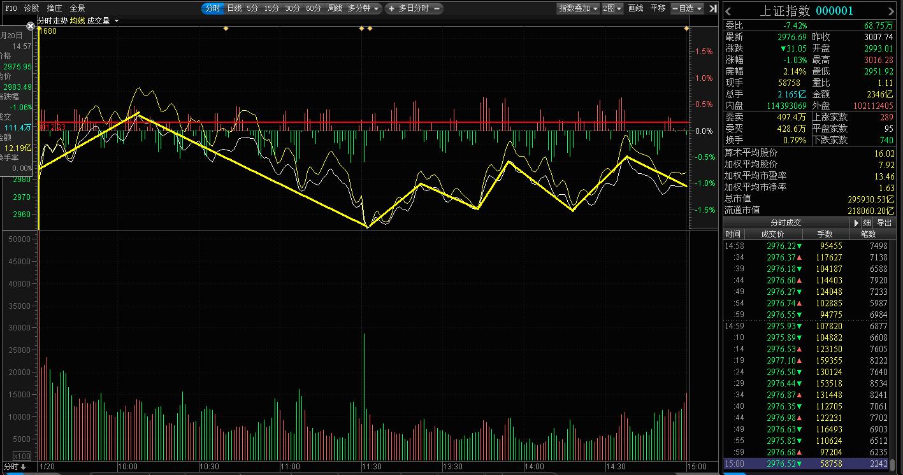The width and height of the screenshot is (903, 475).
Task: Open dropdown arrow next to 成交量 label
Action: [116, 21]
